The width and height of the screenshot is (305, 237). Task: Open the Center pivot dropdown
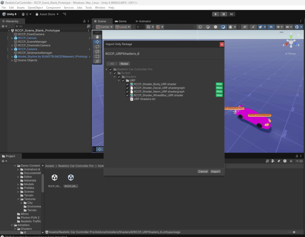(x=105, y=27)
